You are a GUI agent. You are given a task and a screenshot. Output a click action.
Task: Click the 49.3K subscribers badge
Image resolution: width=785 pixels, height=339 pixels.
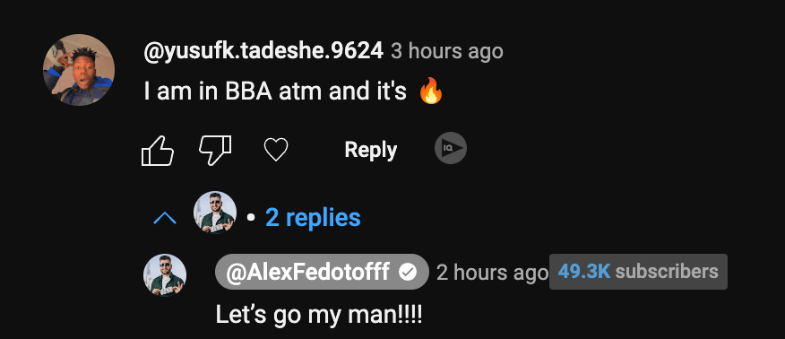click(x=638, y=272)
